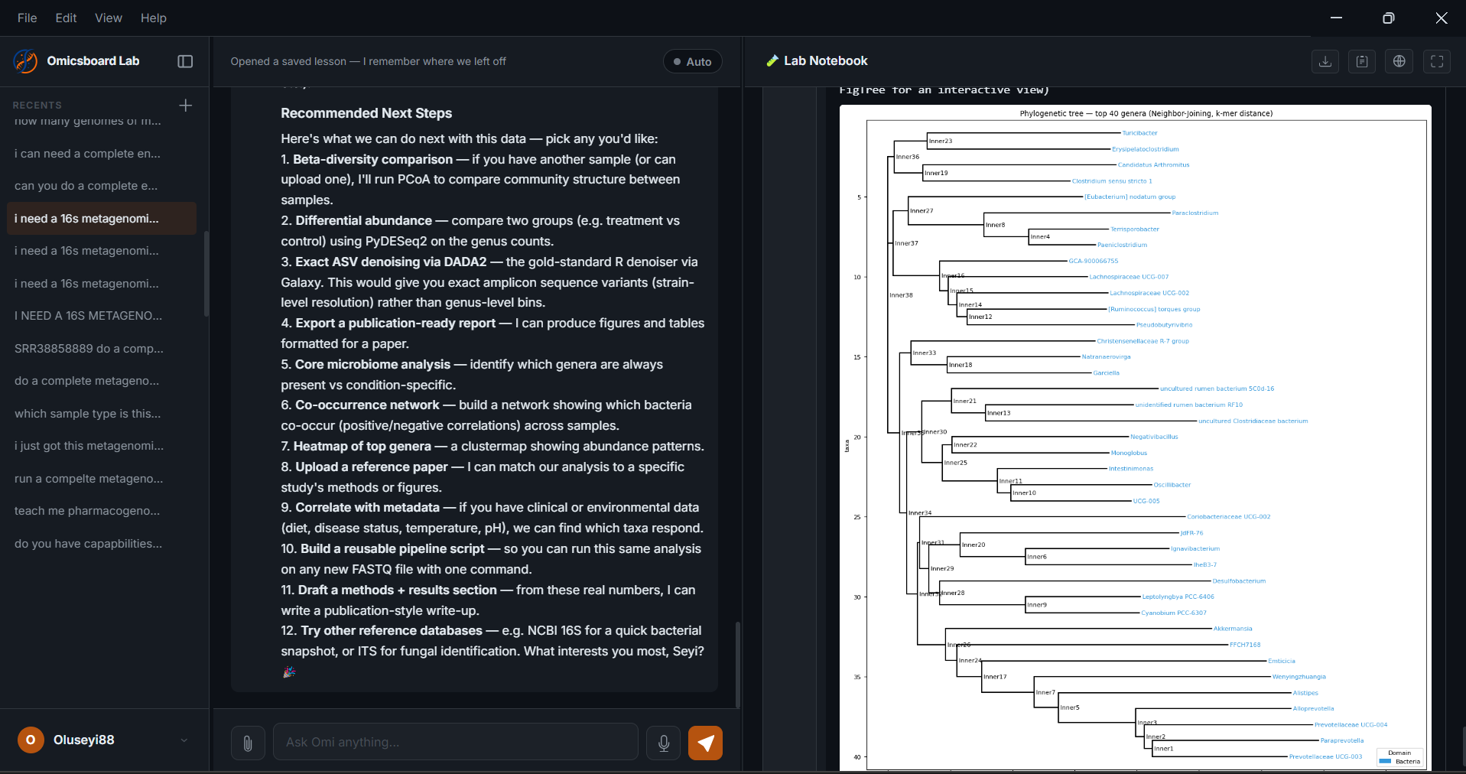
Task: Click the Oluseyi88 username
Action: pos(84,740)
